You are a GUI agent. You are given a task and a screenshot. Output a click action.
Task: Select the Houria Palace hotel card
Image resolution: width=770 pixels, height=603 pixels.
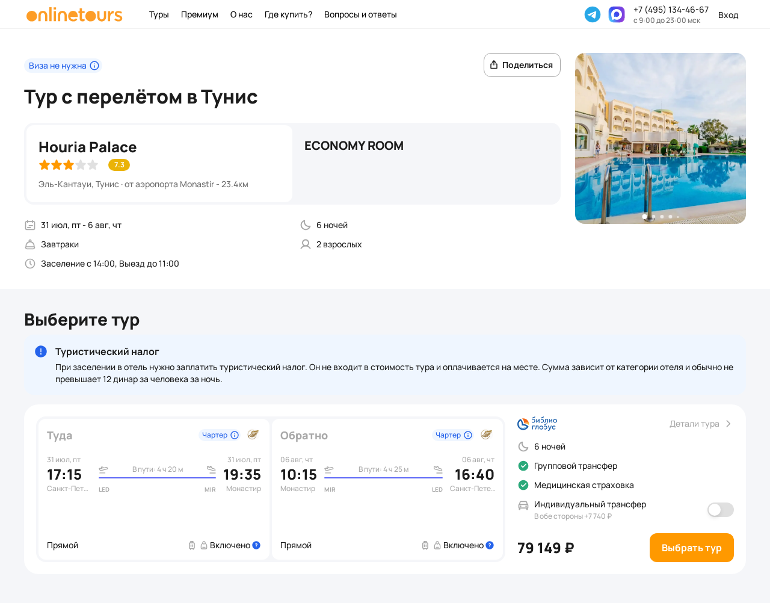tap(159, 164)
